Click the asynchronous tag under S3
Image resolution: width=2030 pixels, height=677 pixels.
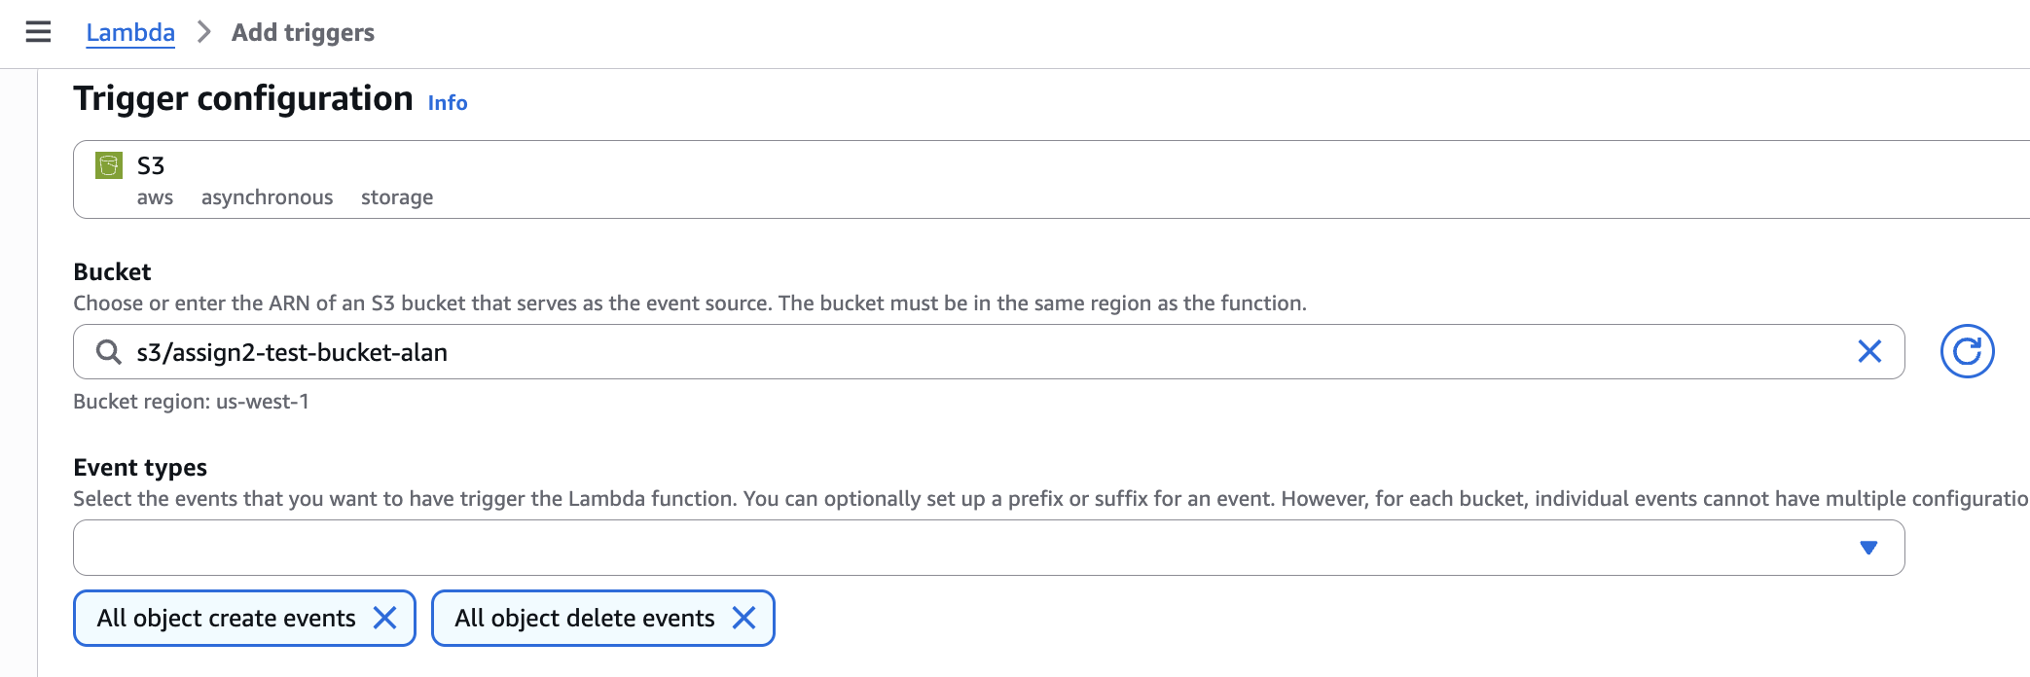click(x=267, y=197)
